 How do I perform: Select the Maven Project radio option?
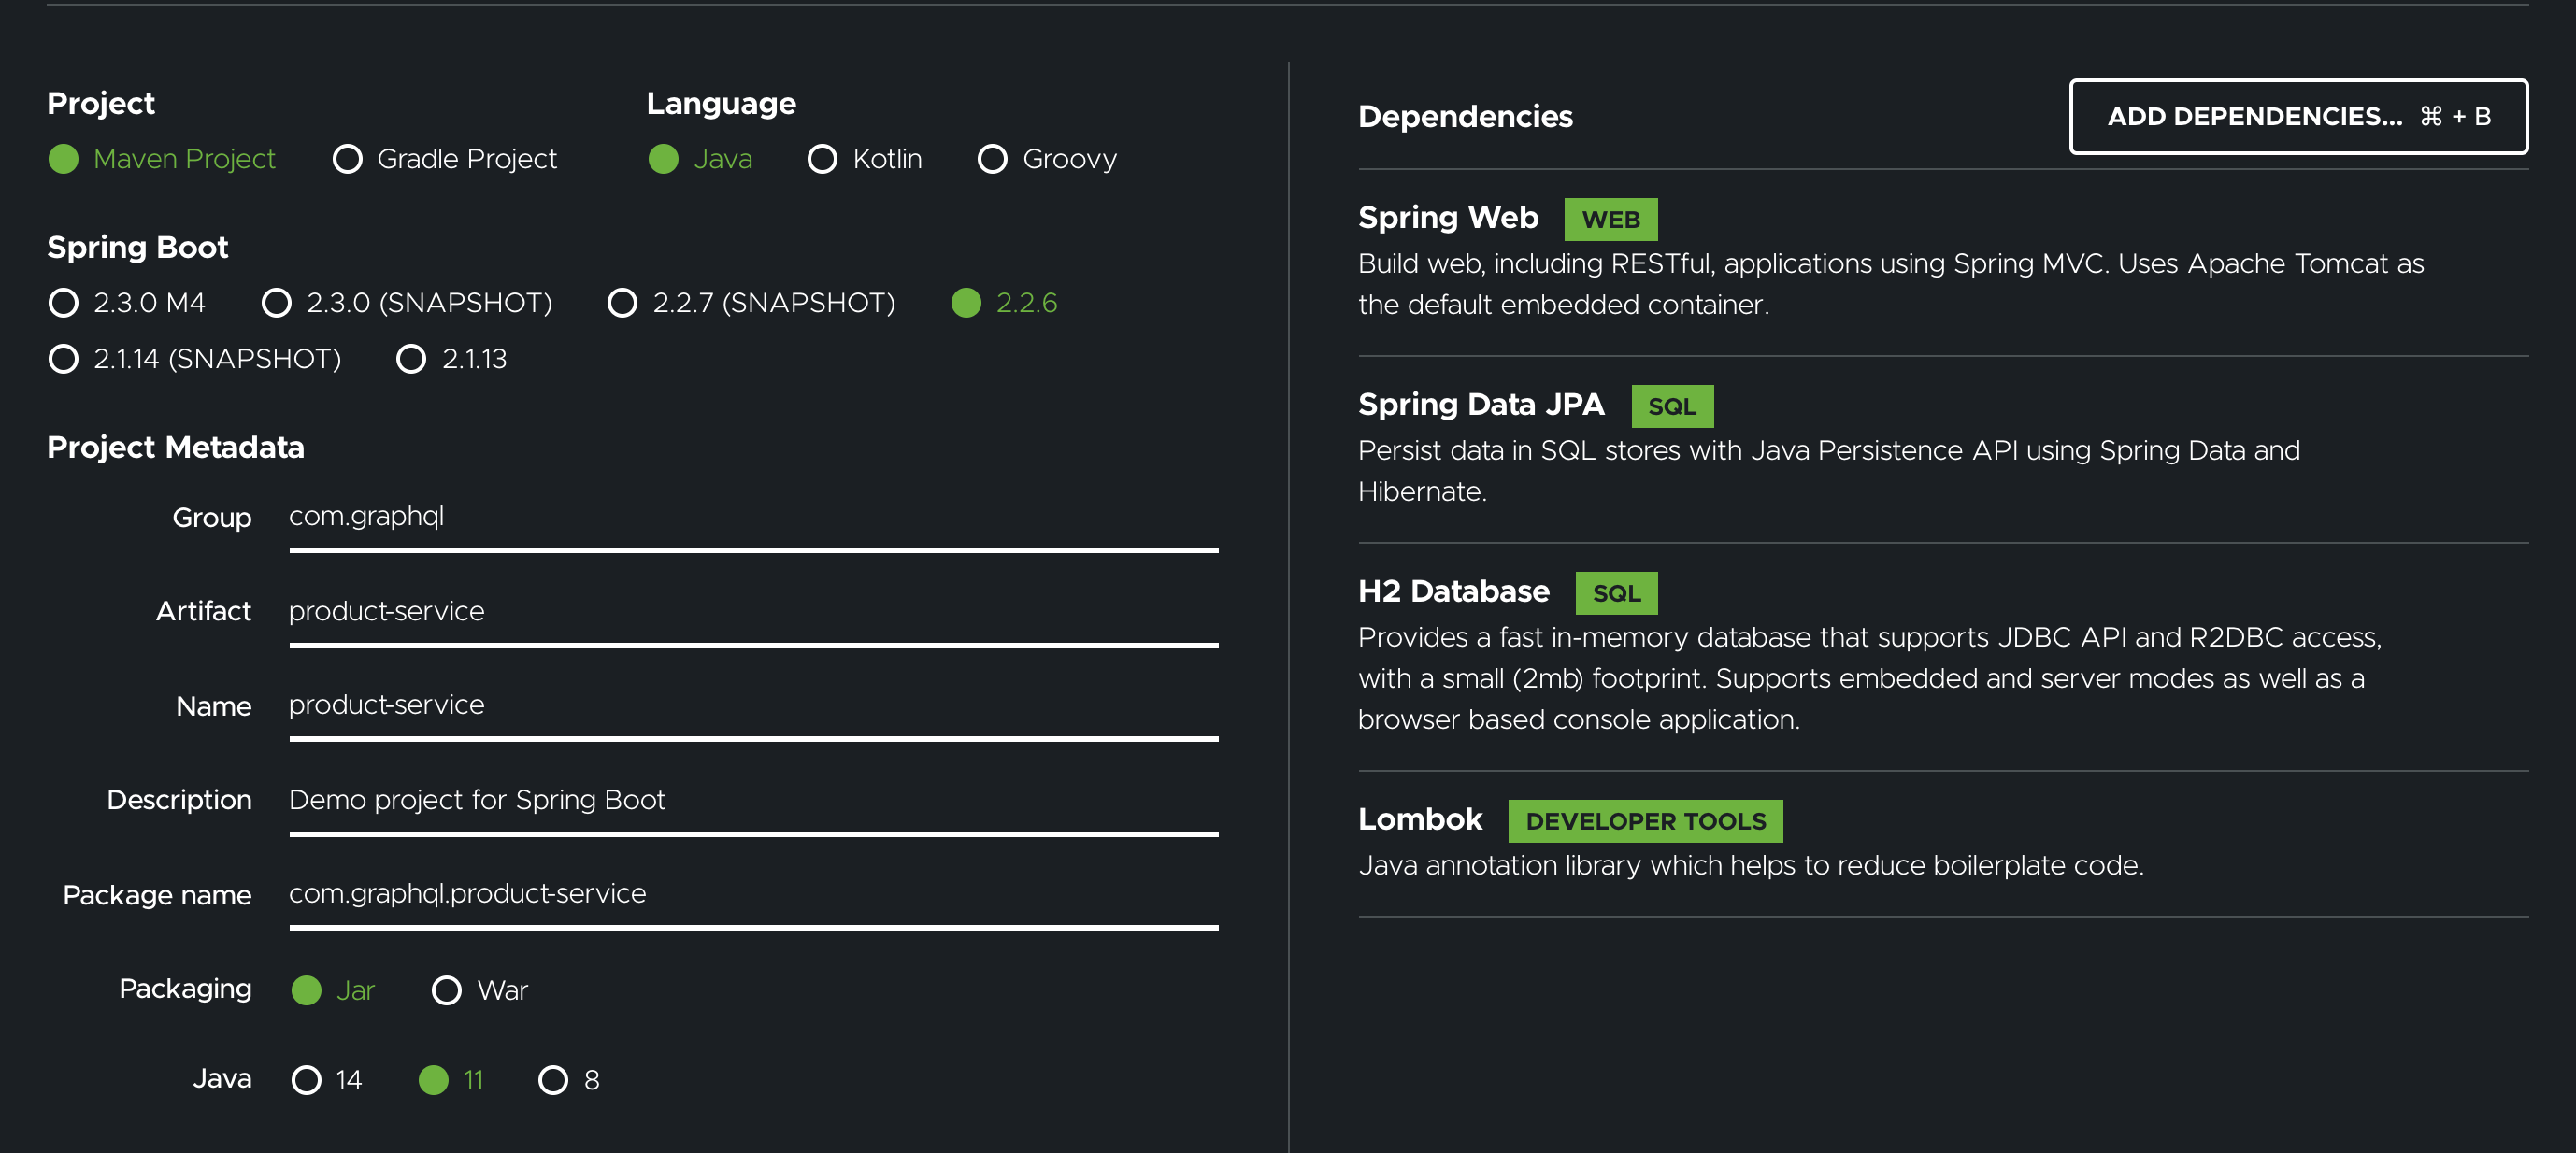pyautogui.click(x=162, y=159)
